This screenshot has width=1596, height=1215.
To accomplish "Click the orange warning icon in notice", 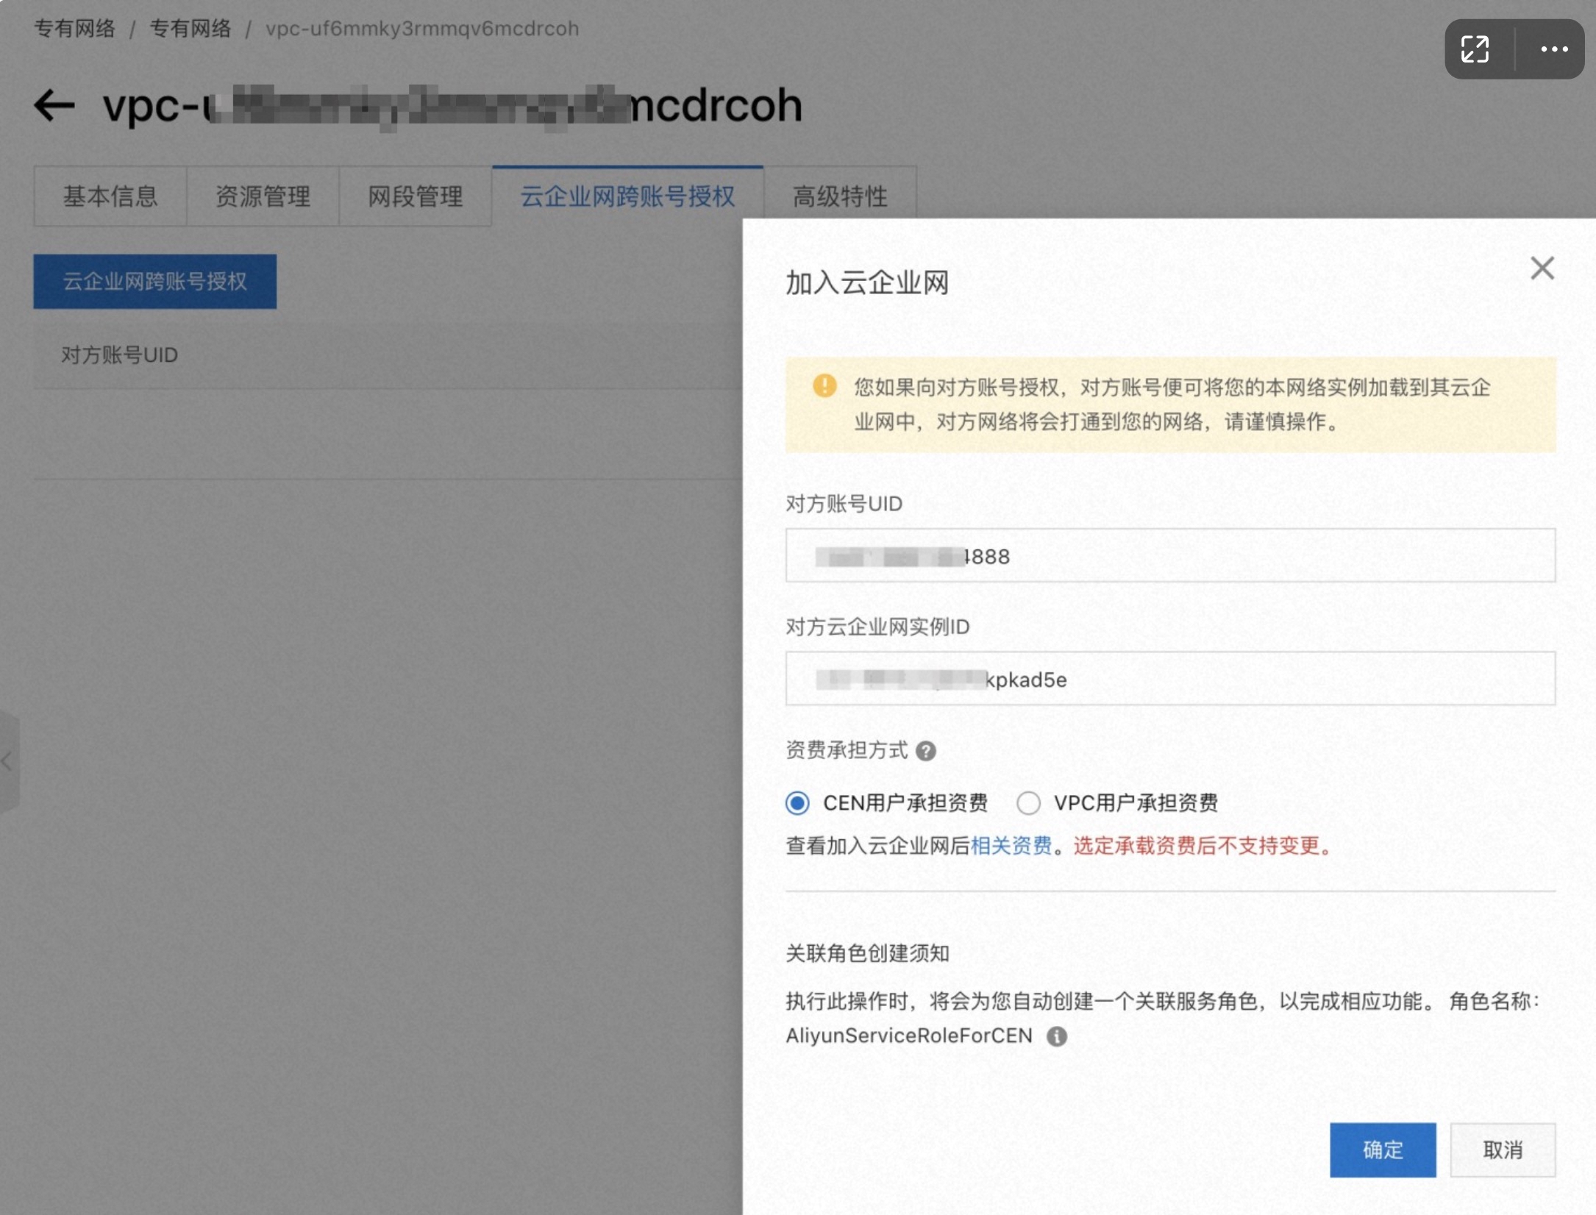I will pyautogui.click(x=824, y=385).
